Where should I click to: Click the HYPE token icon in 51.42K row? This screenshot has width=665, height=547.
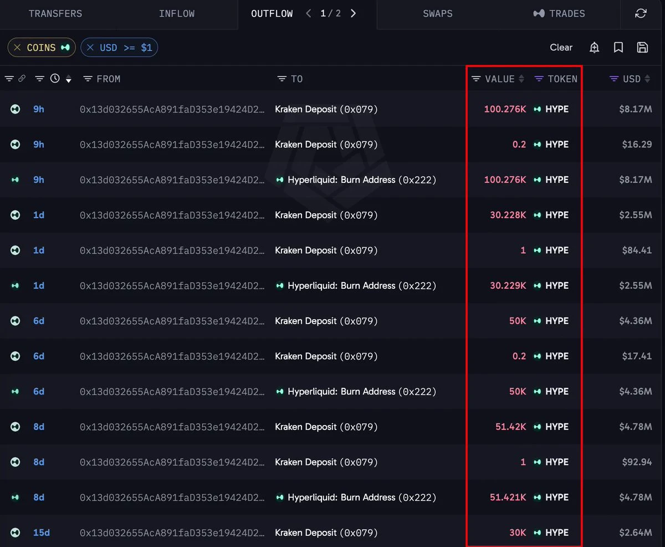coord(537,427)
